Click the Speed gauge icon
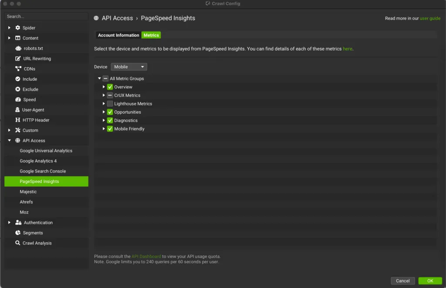This screenshot has height=288, width=446. tap(18, 99)
